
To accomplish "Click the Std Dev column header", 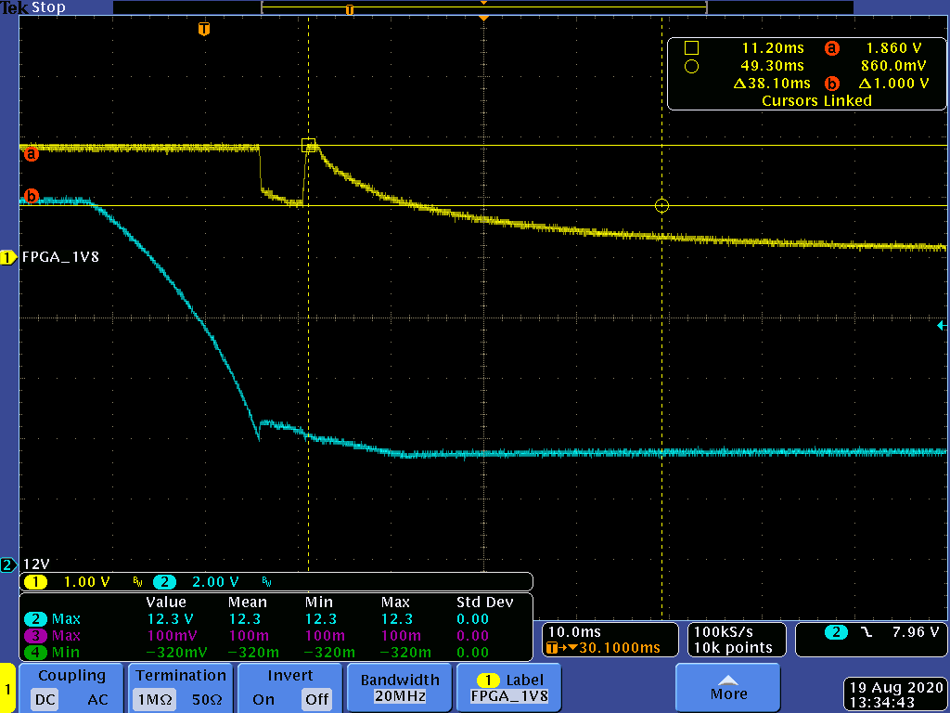I will [484, 602].
